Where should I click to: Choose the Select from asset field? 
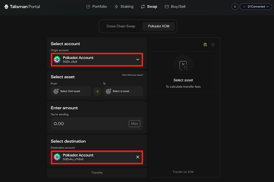tap(71, 91)
